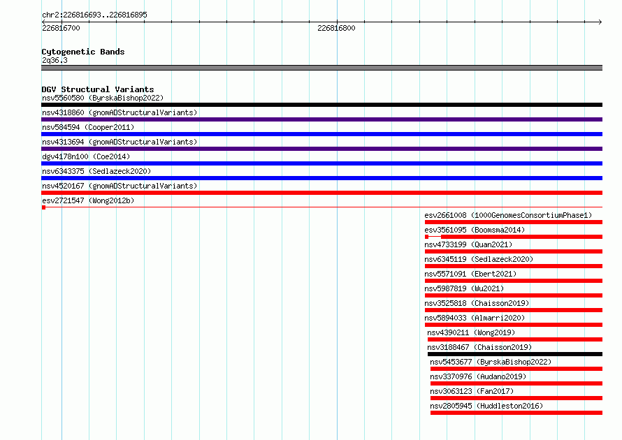Click the small red block of esv2721547
The height and width of the screenshot is (440, 622).
click(x=43, y=207)
